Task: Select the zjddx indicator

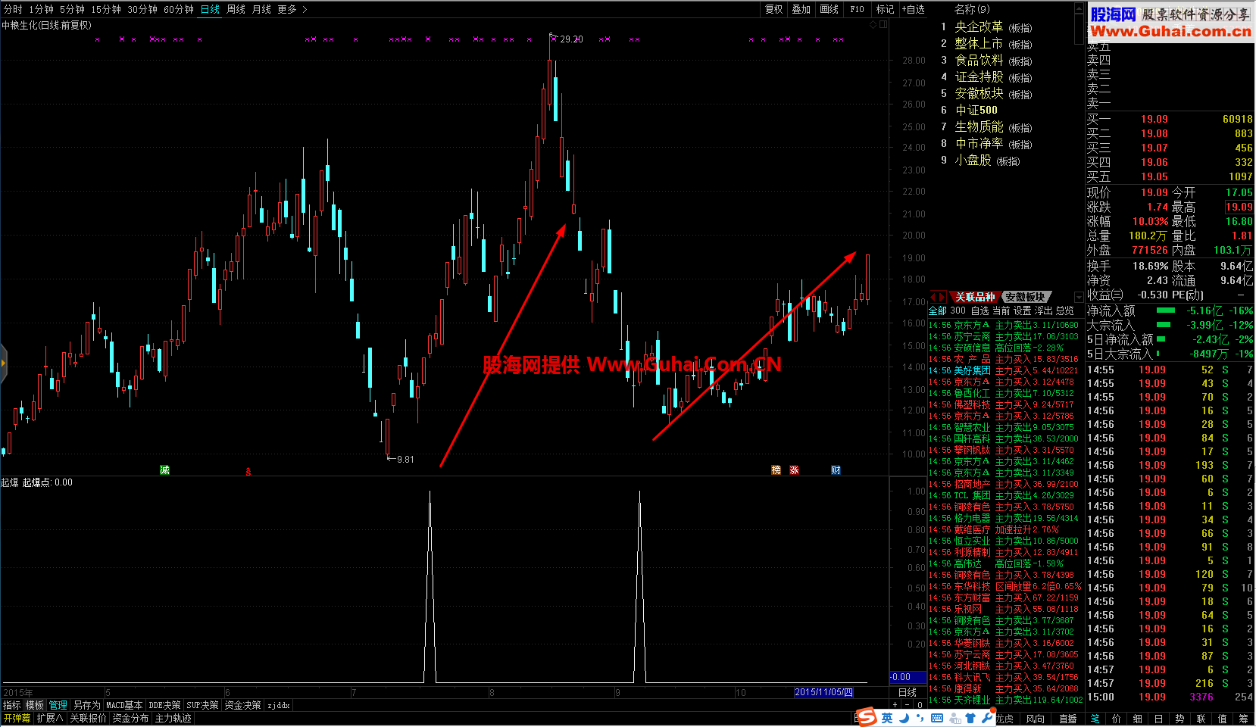Action: coord(278,705)
